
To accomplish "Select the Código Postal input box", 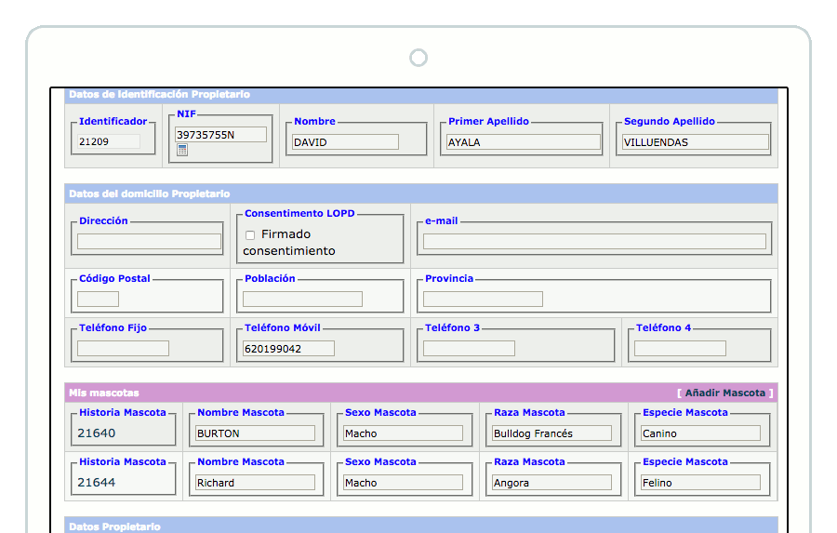I will point(98,300).
